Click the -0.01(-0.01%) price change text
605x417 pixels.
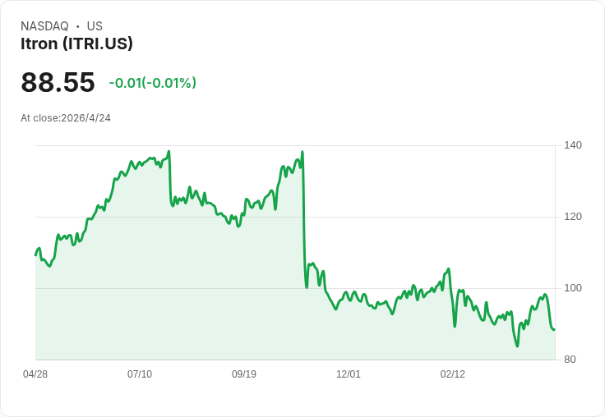coord(152,83)
